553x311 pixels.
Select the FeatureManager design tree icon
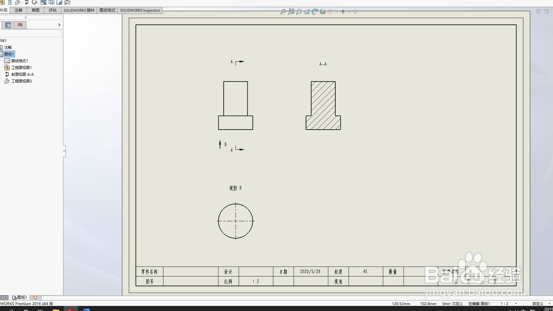tap(8, 25)
